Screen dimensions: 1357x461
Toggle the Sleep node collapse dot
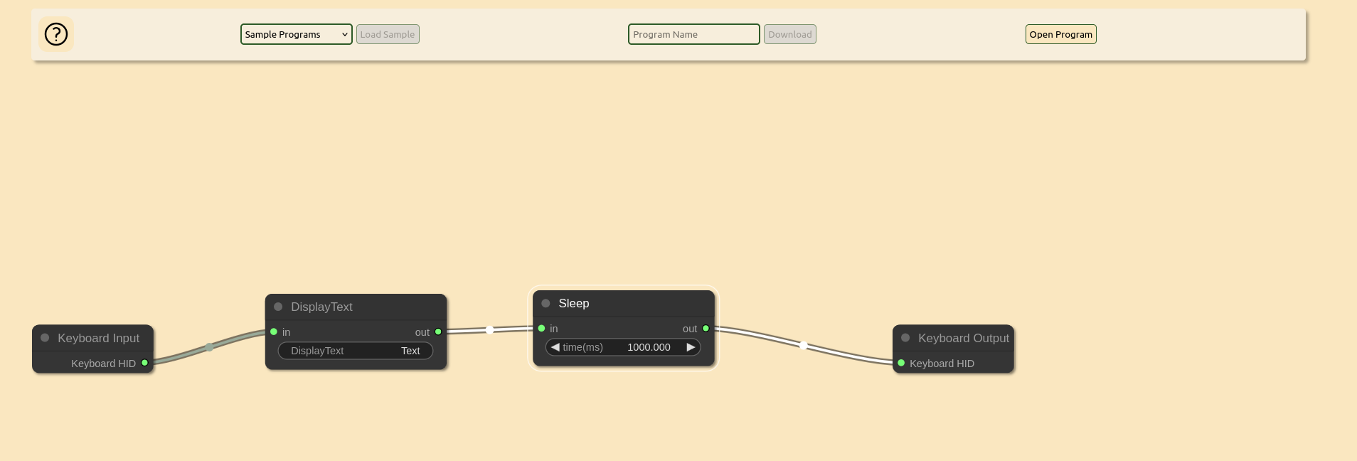click(546, 303)
